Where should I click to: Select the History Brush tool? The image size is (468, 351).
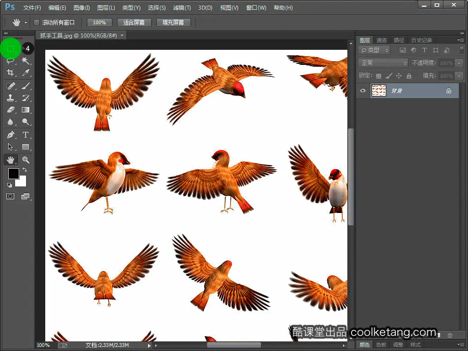pyautogui.click(x=26, y=98)
